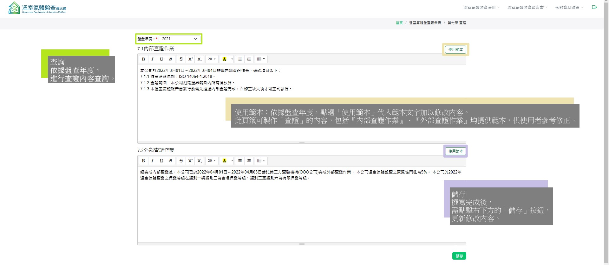Click 使用範本 button for section 7.1

coord(455,50)
